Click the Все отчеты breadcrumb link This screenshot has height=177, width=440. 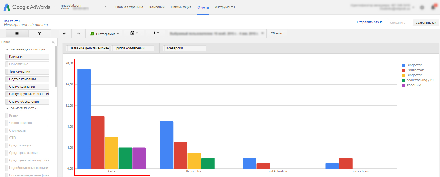[12, 21]
